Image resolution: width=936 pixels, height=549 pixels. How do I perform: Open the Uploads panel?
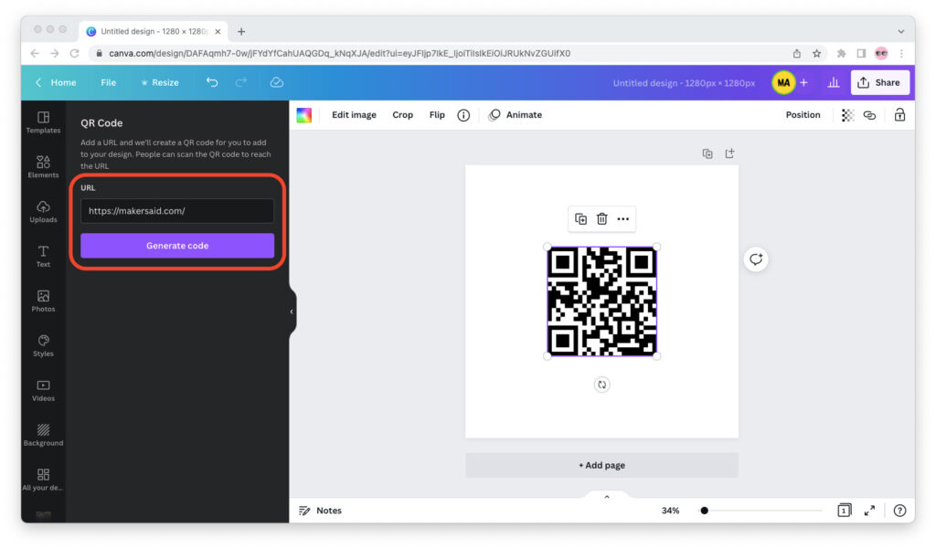pyautogui.click(x=43, y=212)
